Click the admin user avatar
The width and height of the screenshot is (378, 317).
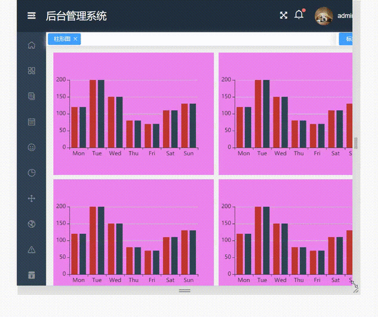coord(323,16)
